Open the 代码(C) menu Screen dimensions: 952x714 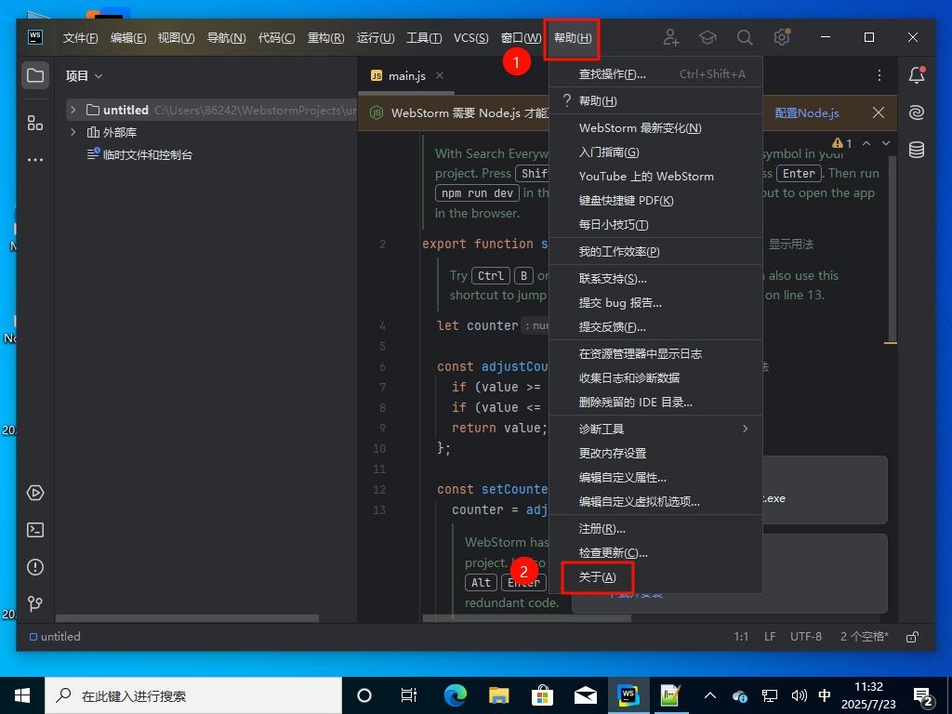point(276,37)
